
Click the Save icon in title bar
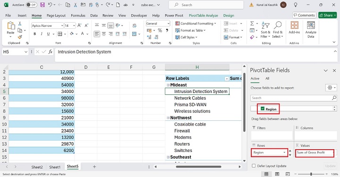point(42,5)
